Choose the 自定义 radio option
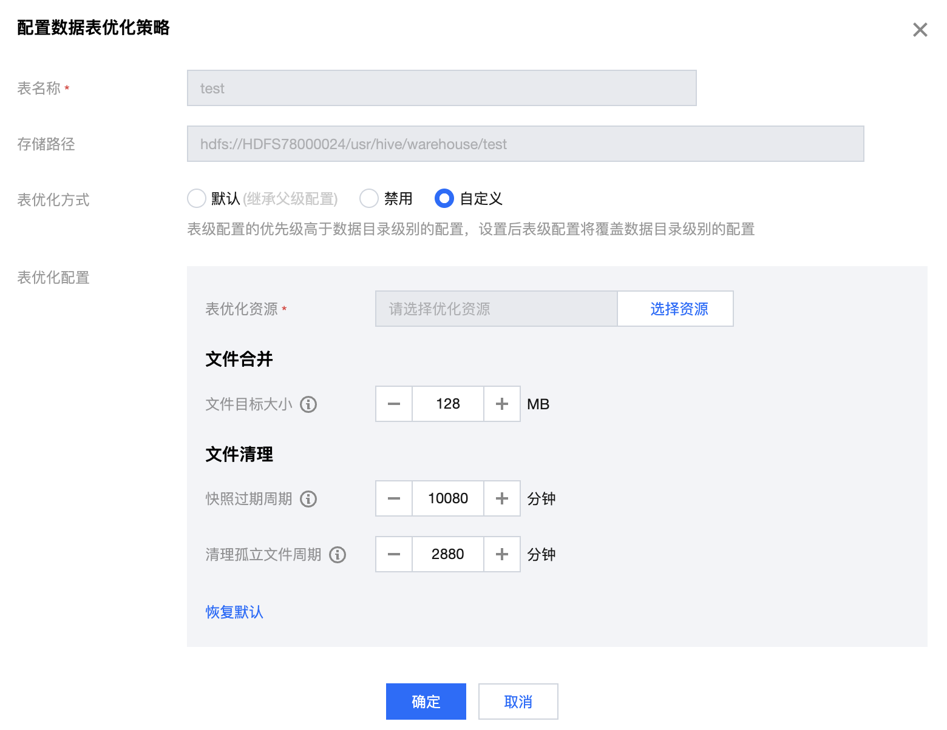947x730 pixels. tap(444, 198)
